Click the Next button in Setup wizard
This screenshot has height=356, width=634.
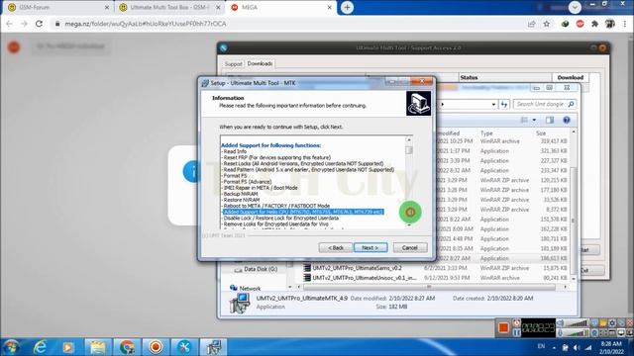pyautogui.click(x=370, y=247)
